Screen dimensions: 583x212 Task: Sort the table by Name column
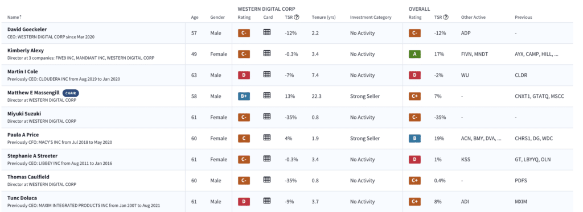pos(15,18)
